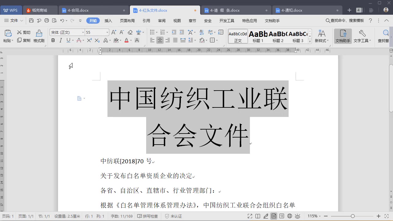
Task: Align text left
Action: coord(152,40)
